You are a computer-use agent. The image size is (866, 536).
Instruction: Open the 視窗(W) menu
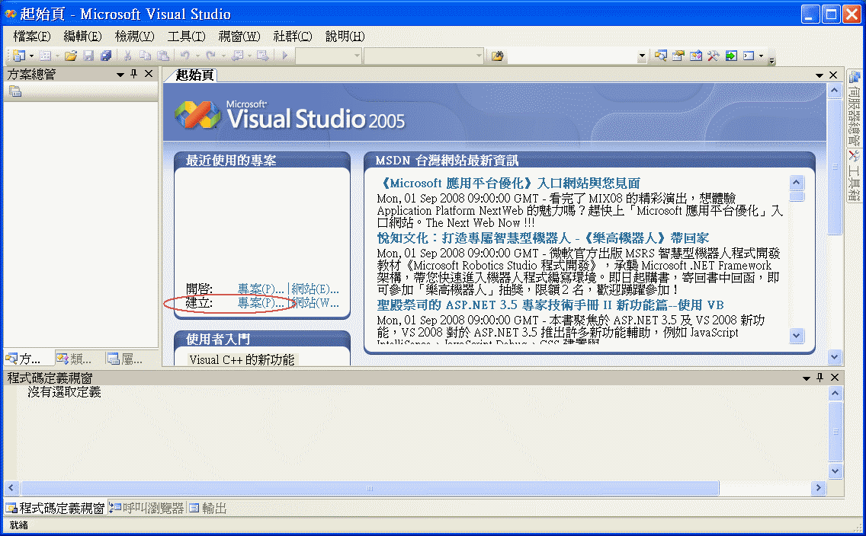(239, 37)
